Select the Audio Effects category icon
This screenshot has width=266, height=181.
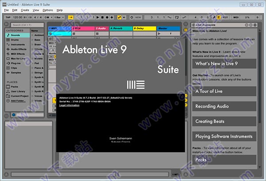click(x=8, y=49)
